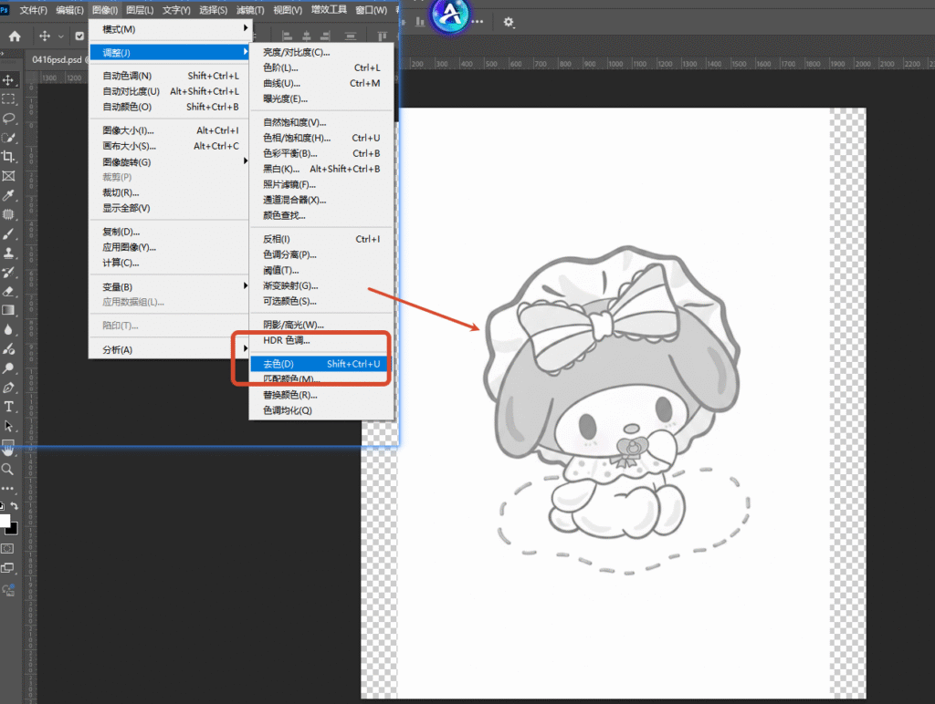Swap foreground and background colors
Screen dimensions: 935x704
click(15, 506)
